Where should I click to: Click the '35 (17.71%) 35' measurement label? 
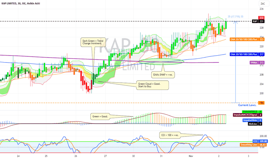(x=236, y=16)
